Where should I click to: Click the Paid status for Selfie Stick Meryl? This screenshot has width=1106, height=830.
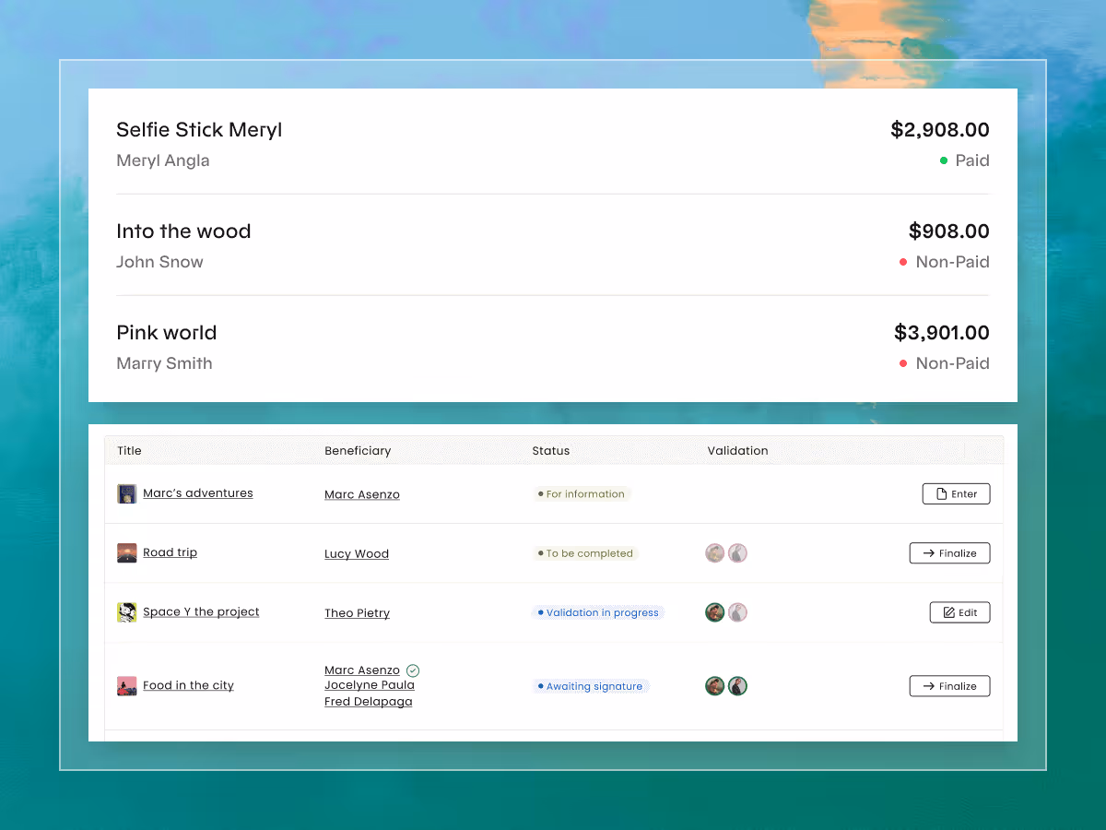click(964, 160)
